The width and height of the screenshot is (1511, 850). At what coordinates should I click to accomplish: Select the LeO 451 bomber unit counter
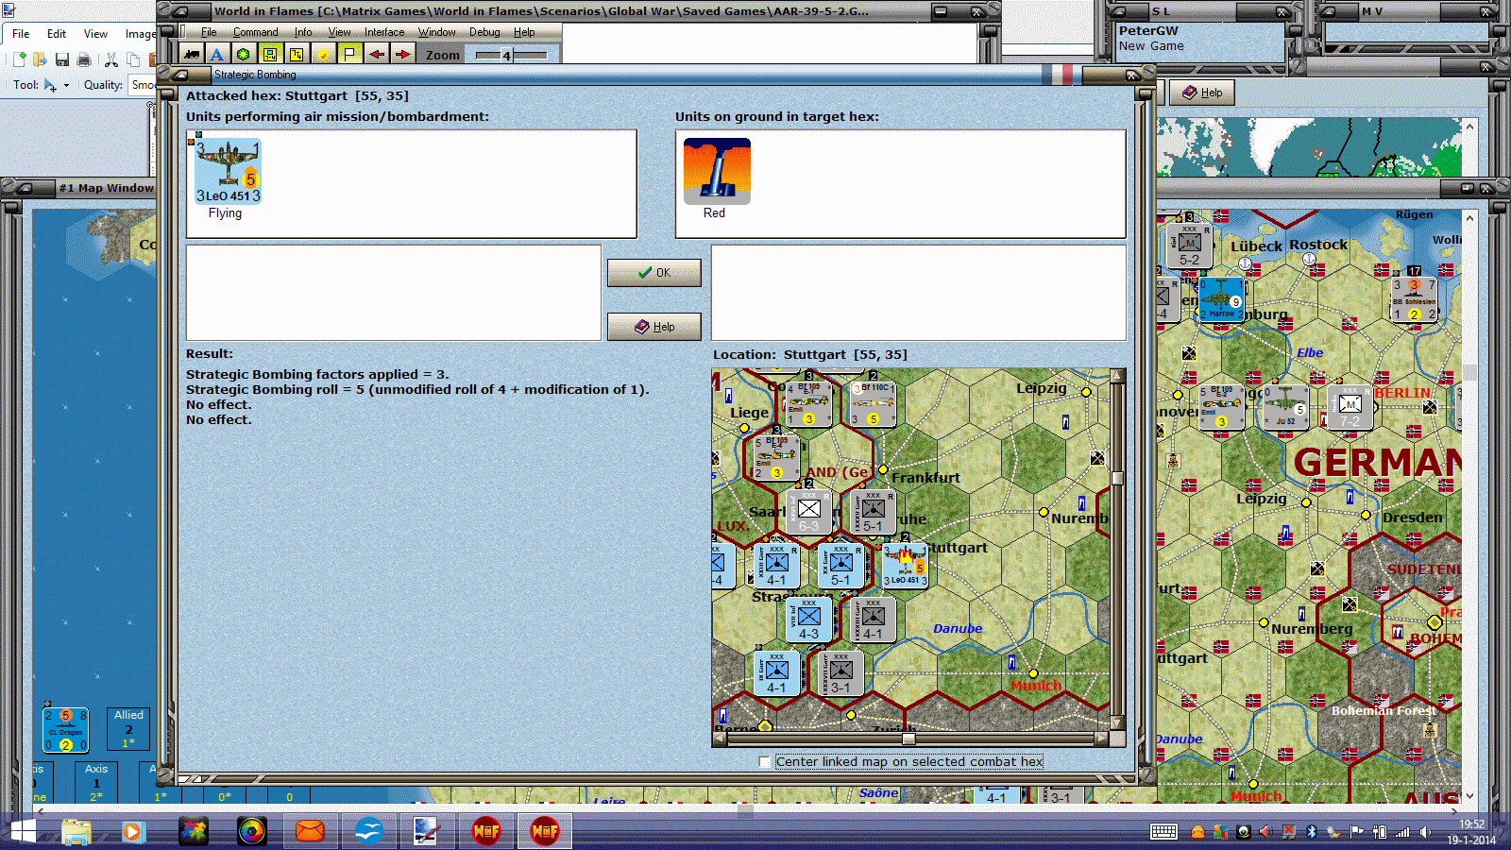(228, 171)
